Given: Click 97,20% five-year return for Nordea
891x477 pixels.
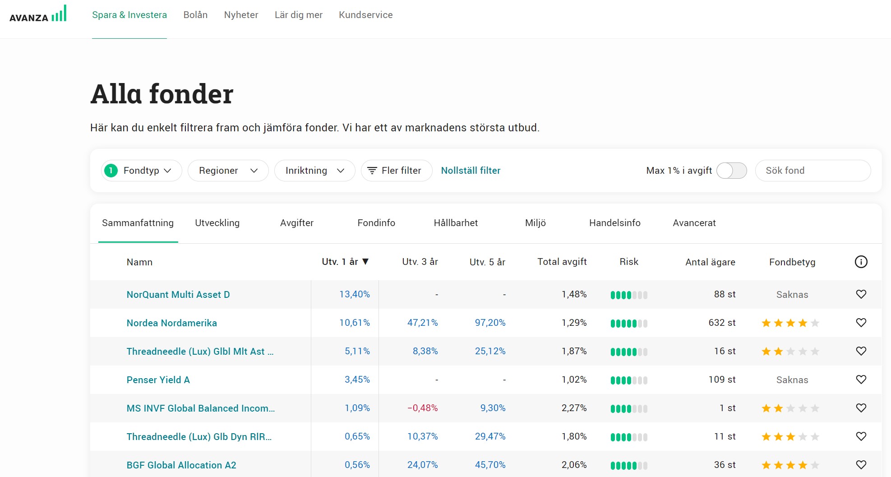Looking at the screenshot, I should 490,323.
